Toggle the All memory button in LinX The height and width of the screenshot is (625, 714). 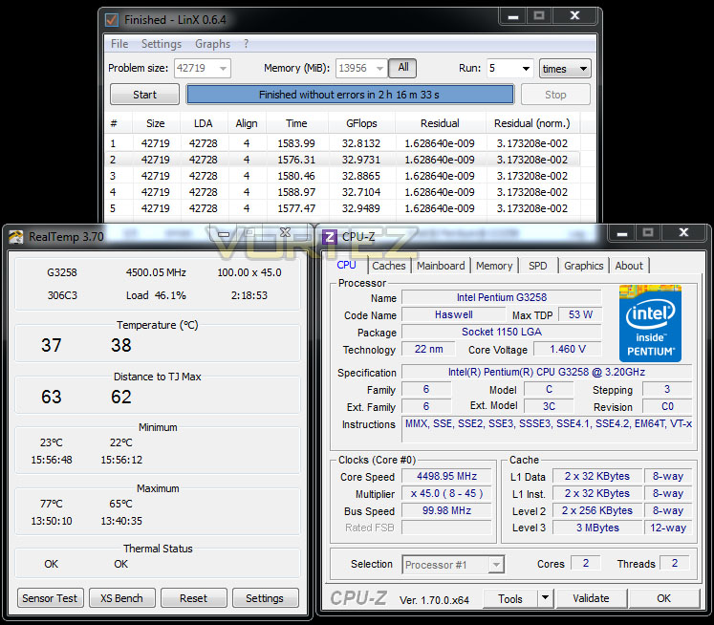[x=402, y=68]
